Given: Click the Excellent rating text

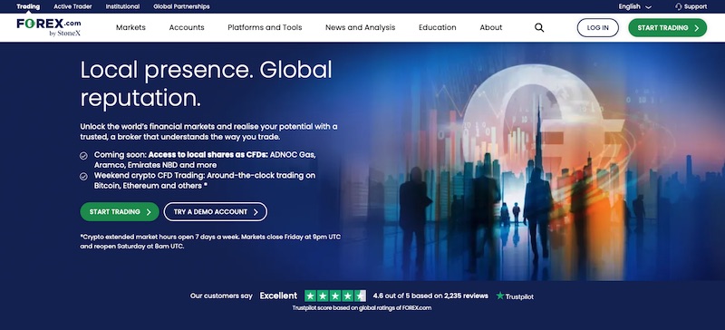Looking at the screenshot, I should click(278, 296).
